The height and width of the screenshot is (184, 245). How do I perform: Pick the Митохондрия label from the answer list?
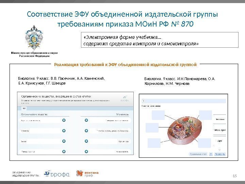[219, 130]
